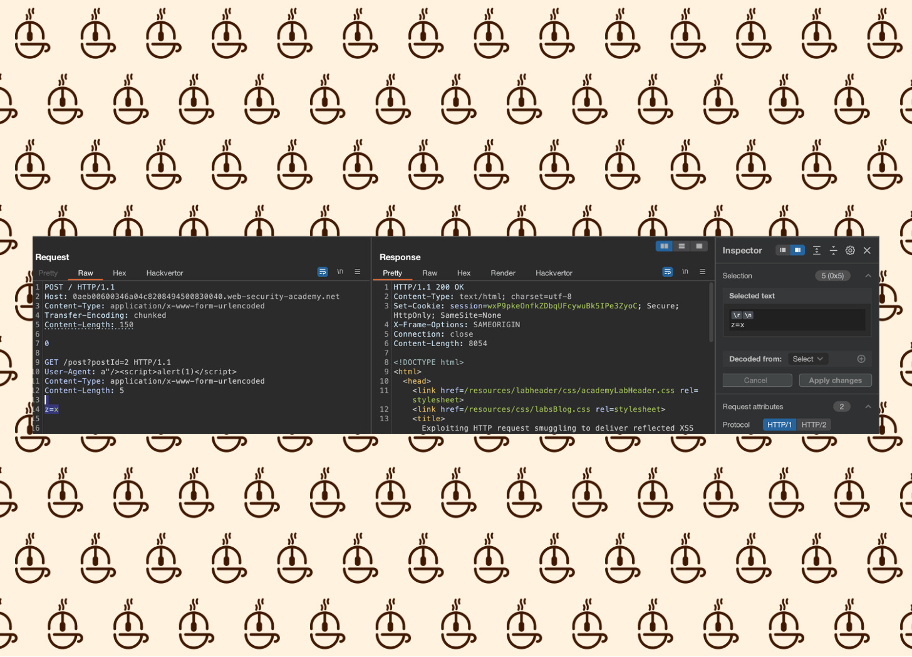Click the Request attributes count badge '2'

tap(842, 407)
